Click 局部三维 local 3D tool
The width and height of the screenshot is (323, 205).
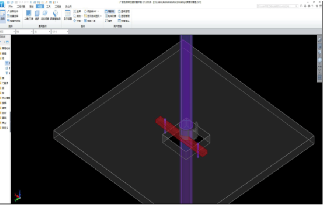pos(90,21)
